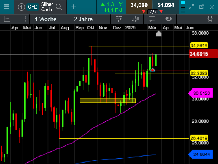This screenshot has width=218, height=164.
Task: Click the grey marker arrow below Mär
Action: [x=159, y=33]
